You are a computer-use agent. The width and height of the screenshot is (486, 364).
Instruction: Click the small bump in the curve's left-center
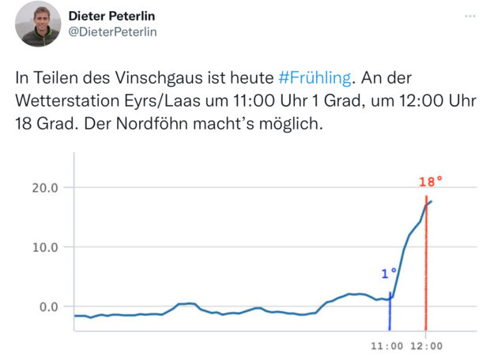coord(186,304)
